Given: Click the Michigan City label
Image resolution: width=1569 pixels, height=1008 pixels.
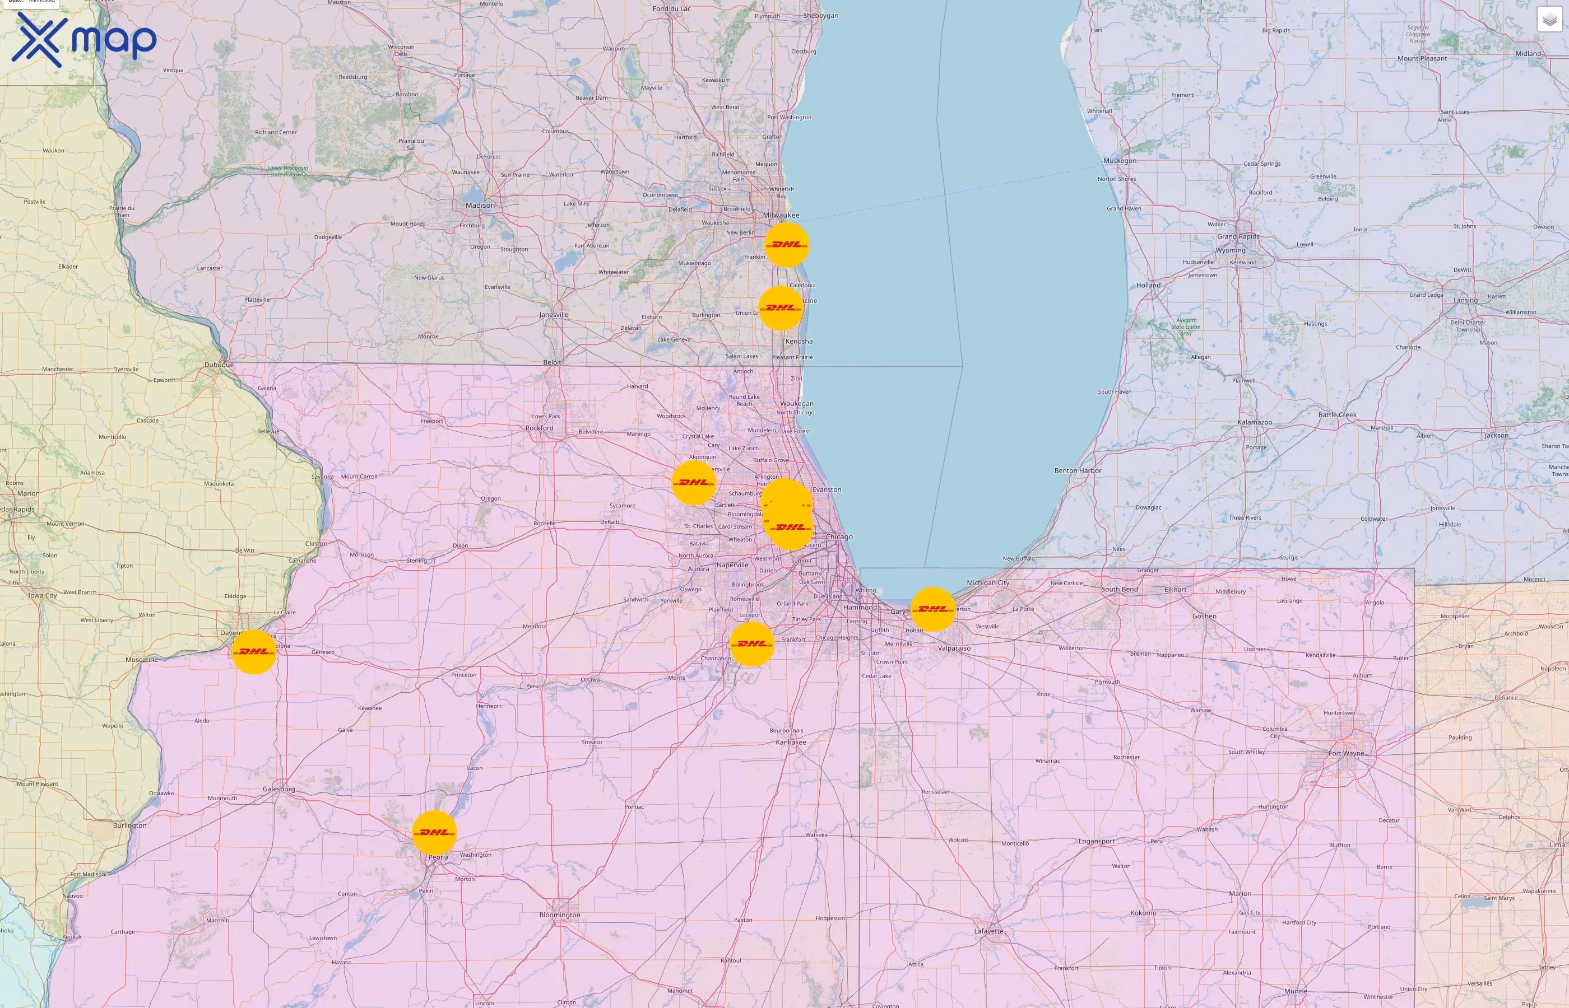Looking at the screenshot, I should [x=987, y=582].
